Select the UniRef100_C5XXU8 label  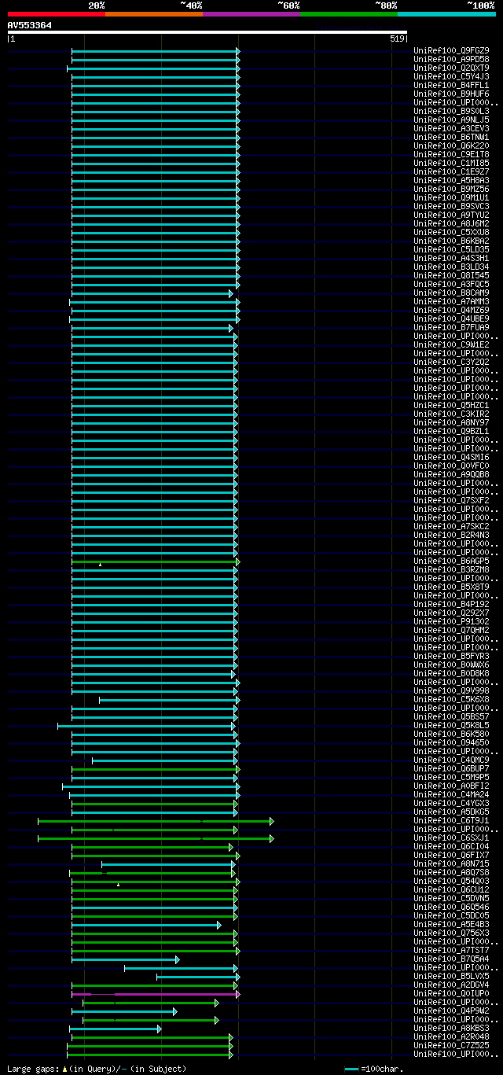[451, 232]
